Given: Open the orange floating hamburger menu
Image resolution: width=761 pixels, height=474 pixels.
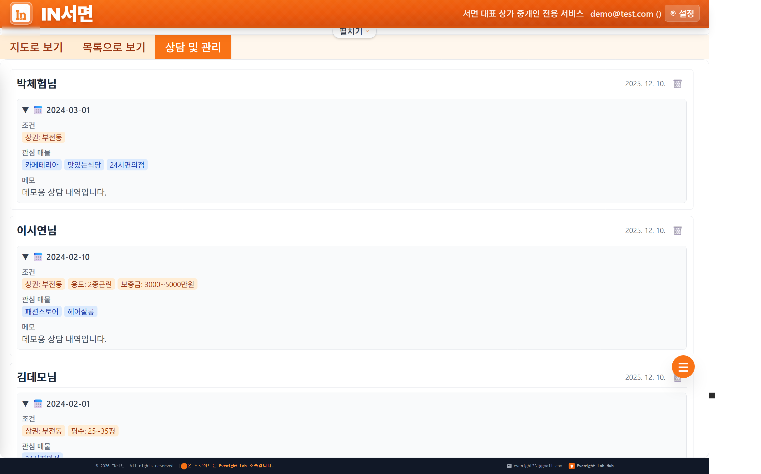Looking at the screenshot, I should pos(683,366).
